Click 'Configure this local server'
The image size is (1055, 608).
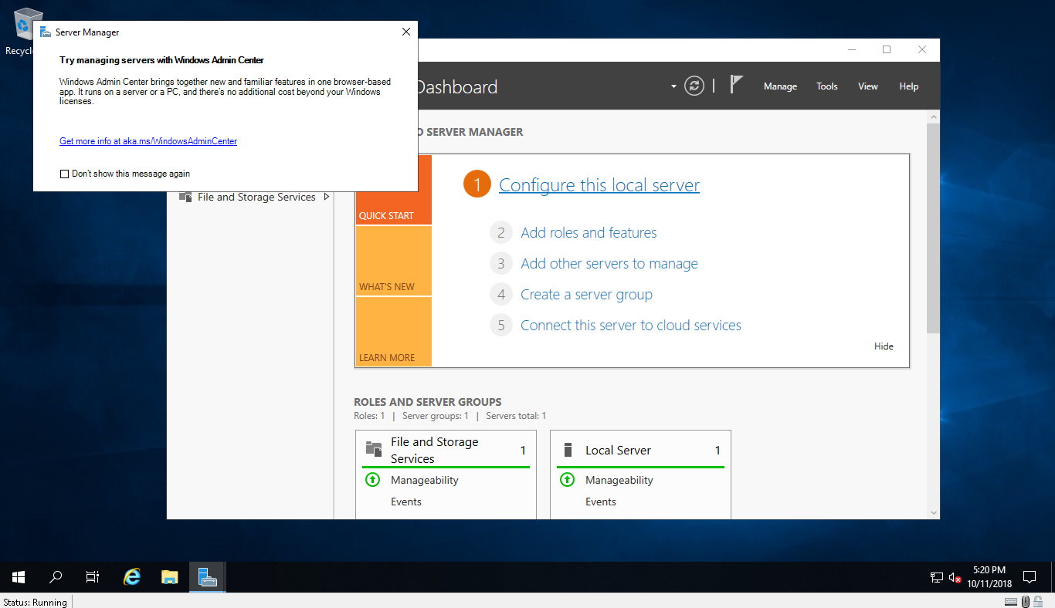pos(599,184)
